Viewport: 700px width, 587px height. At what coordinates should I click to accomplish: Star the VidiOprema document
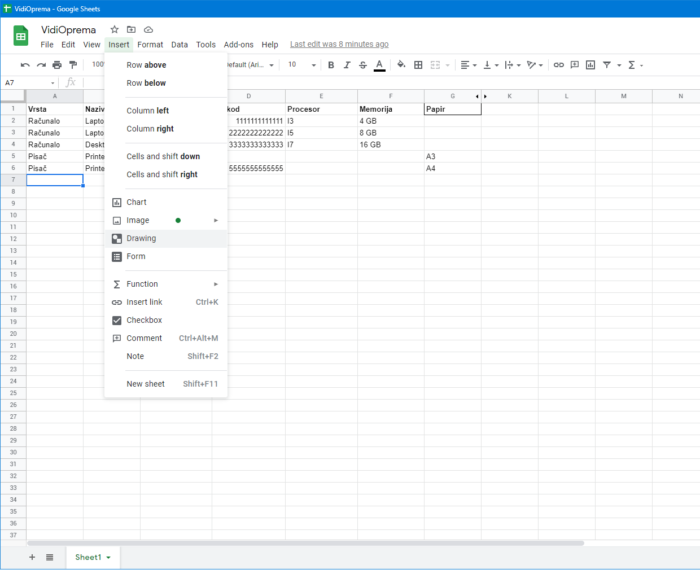pyautogui.click(x=115, y=29)
